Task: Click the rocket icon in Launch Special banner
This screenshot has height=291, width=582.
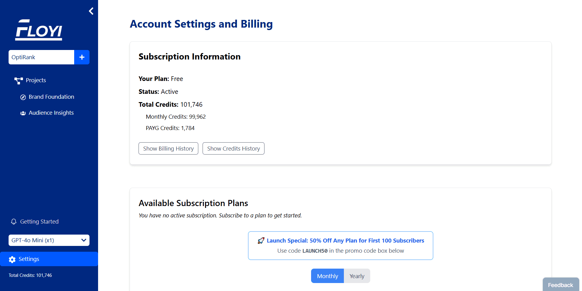Action: point(261,241)
